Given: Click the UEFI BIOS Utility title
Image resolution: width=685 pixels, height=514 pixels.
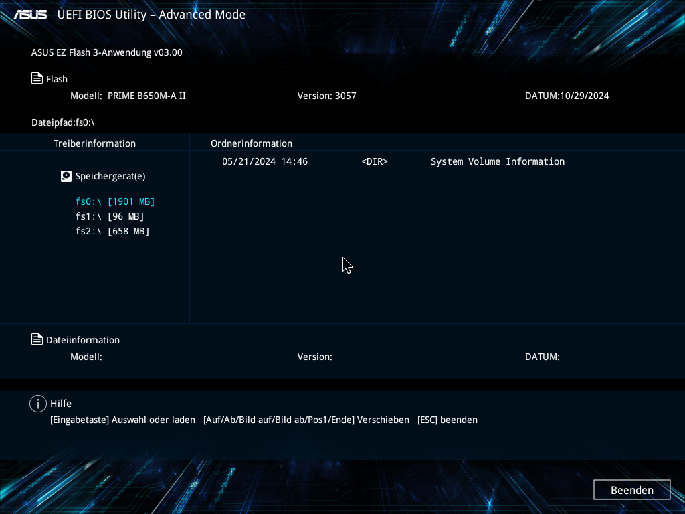Looking at the screenshot, I should [151, 15].
